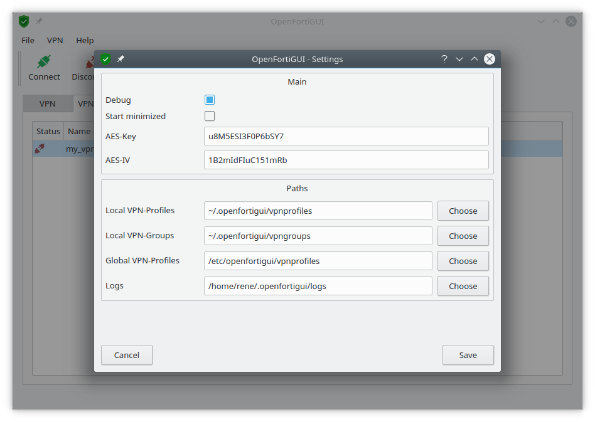Open the File menu
Screen dimensions: 595x422
pos(28,40)
